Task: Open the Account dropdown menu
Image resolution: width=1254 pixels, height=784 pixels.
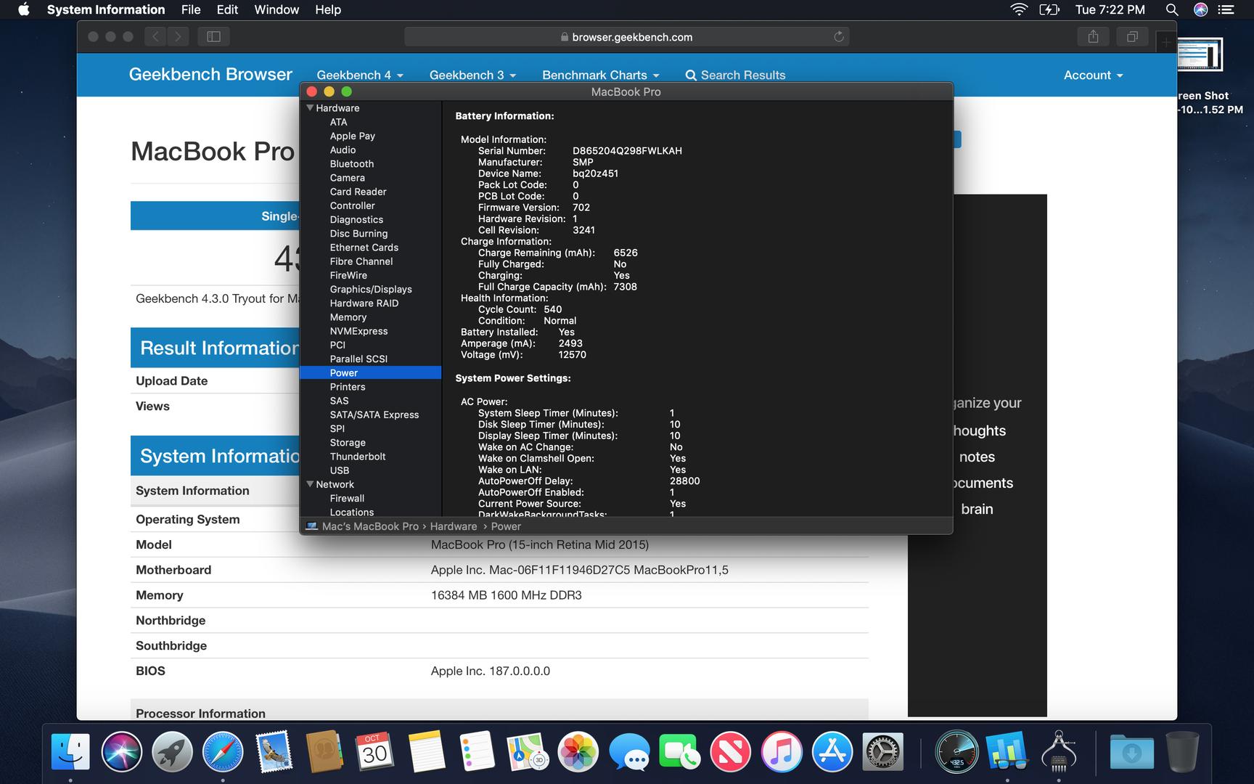Action: 1093,75
